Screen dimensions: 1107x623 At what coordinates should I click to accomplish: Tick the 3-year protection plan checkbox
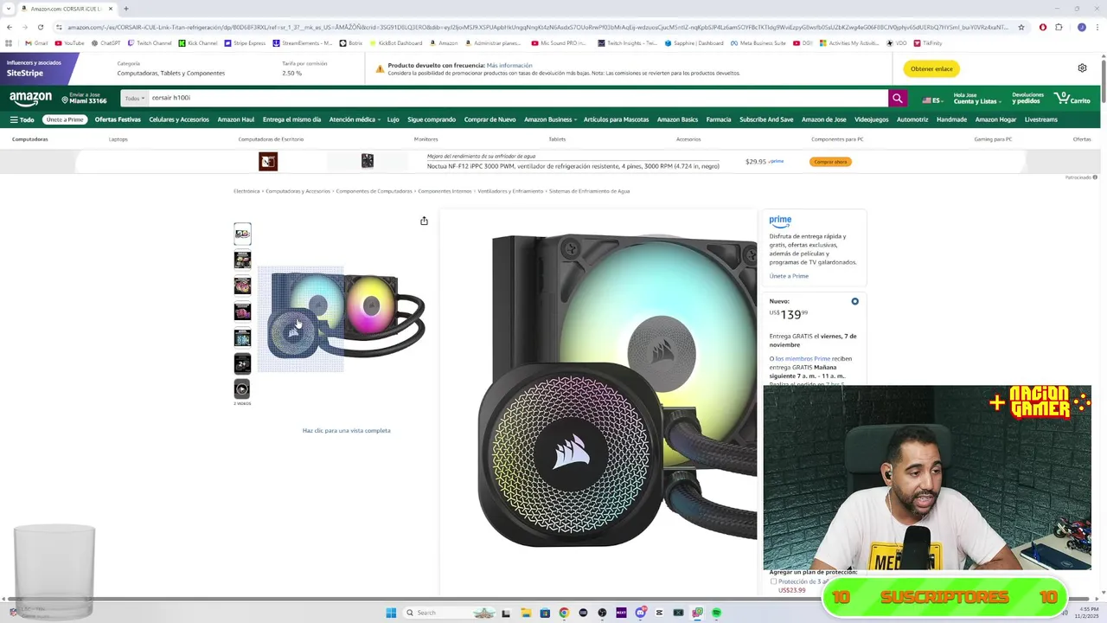(773, 581)
